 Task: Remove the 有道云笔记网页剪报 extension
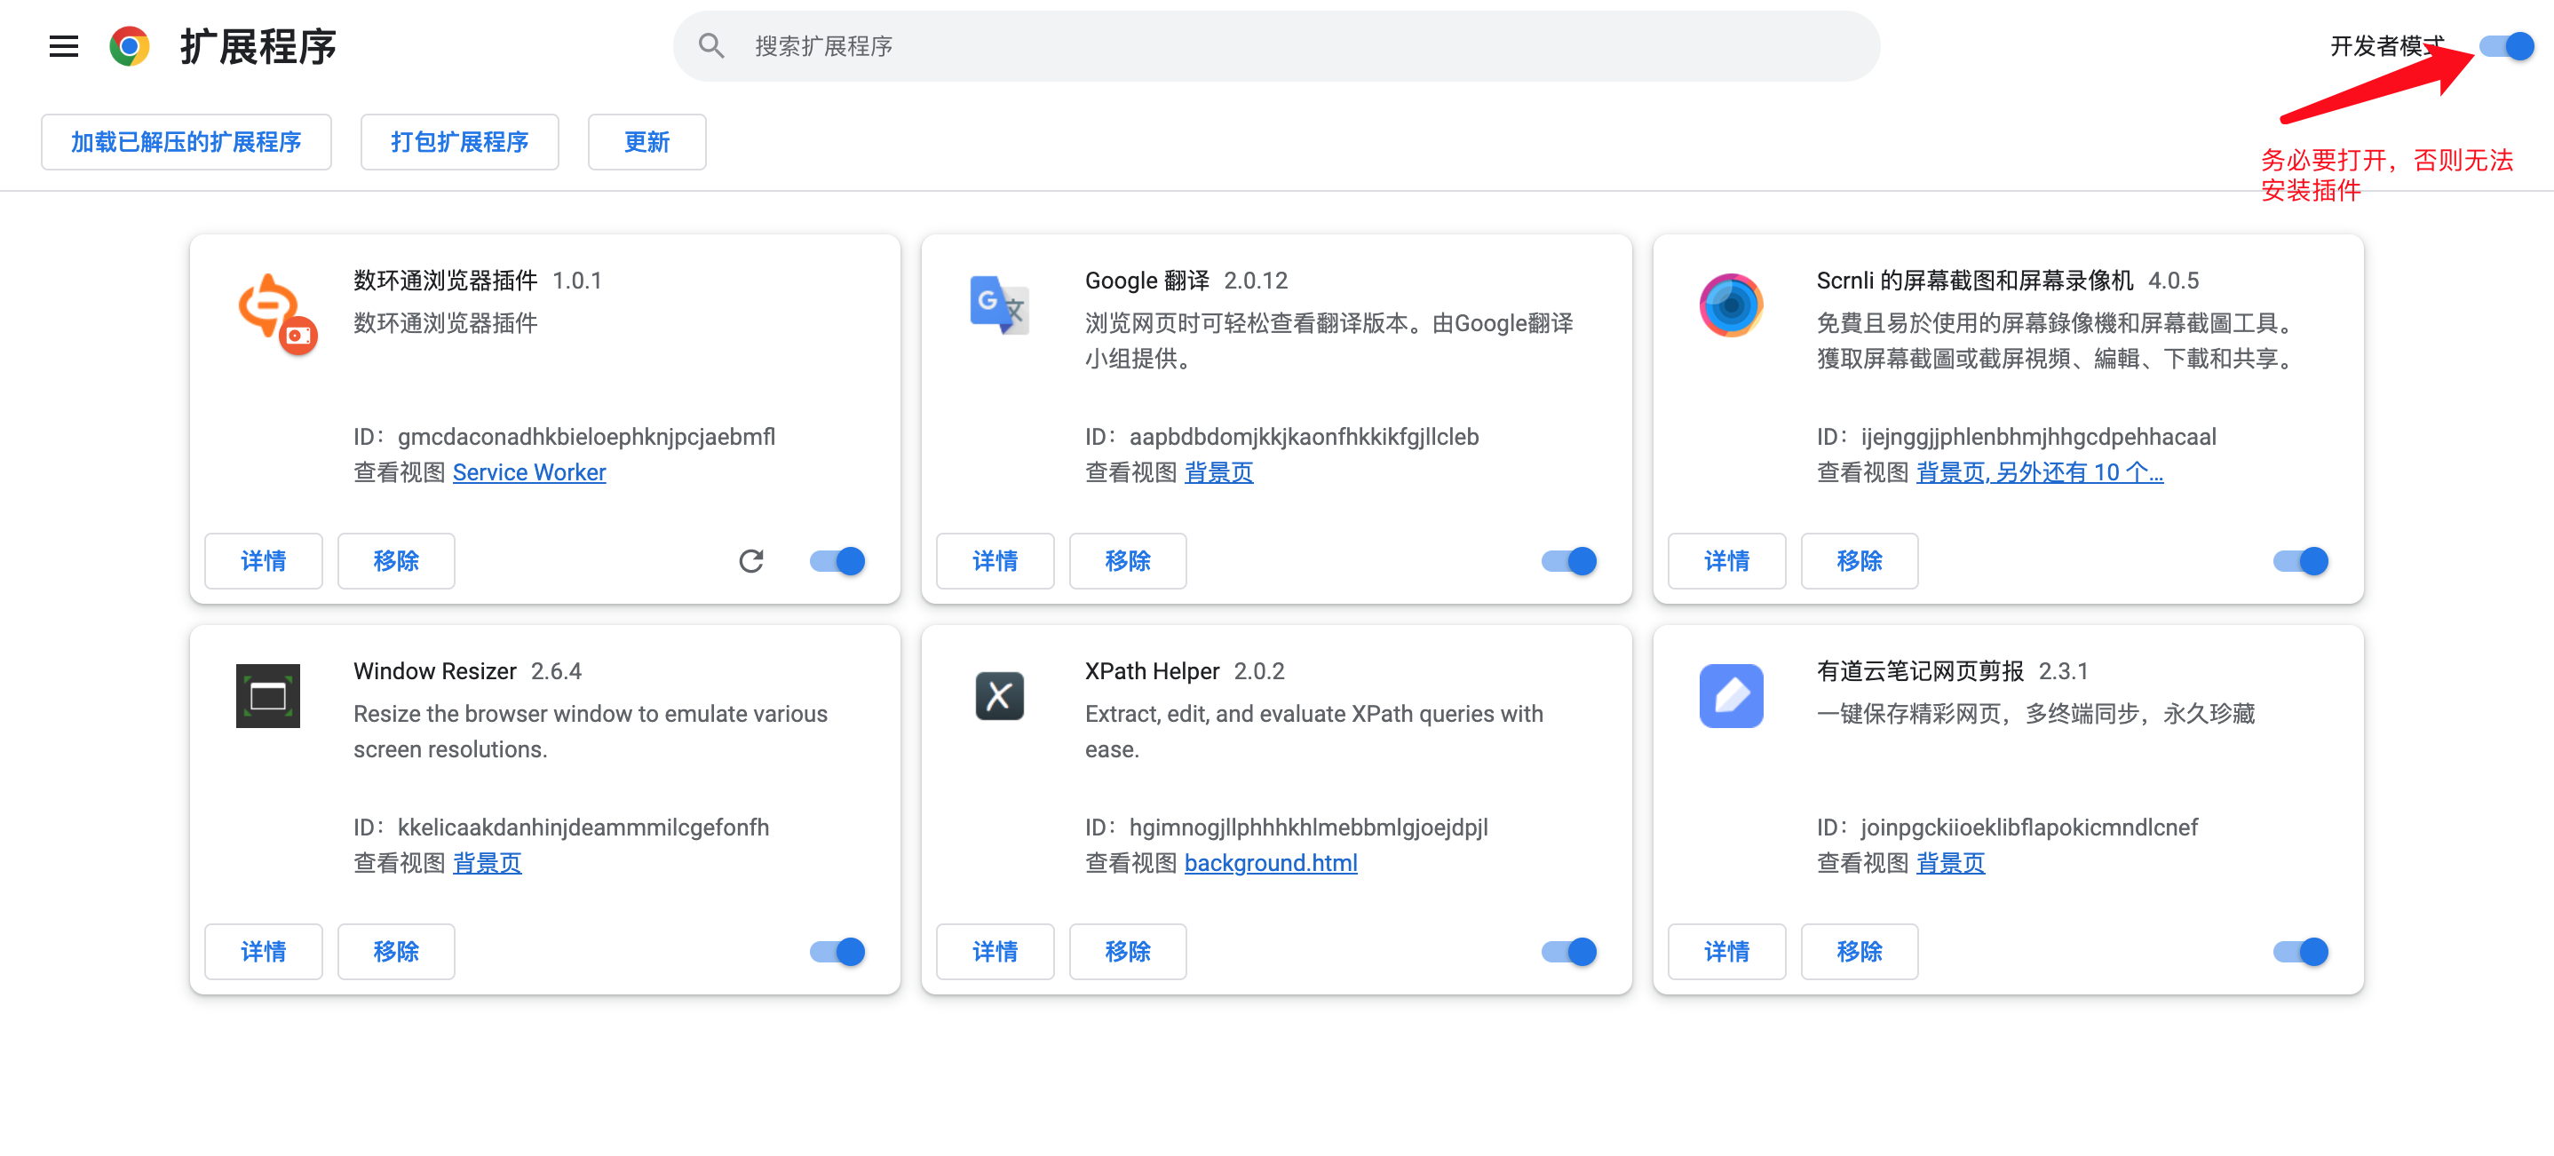(x=1860, y=952)
